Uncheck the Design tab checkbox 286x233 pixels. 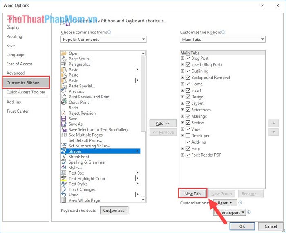[x=188, y=97]
